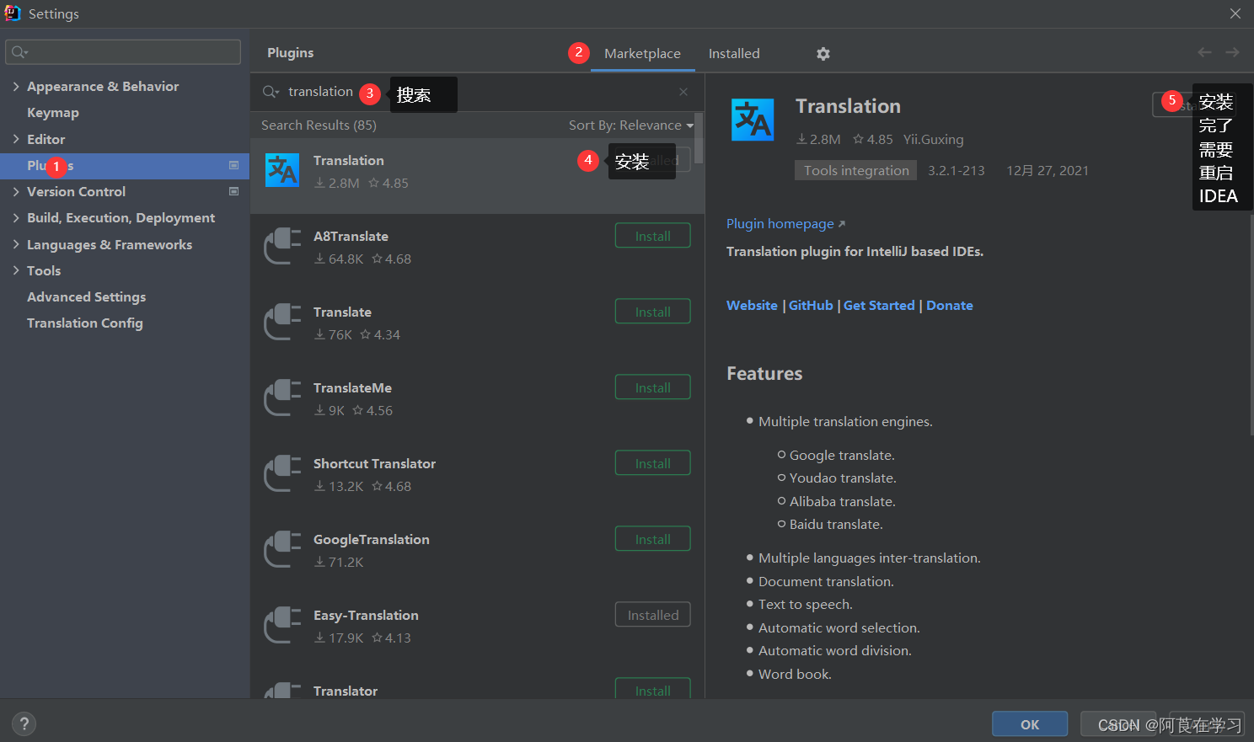Switch to the Marketplace tab

point(642,53)
